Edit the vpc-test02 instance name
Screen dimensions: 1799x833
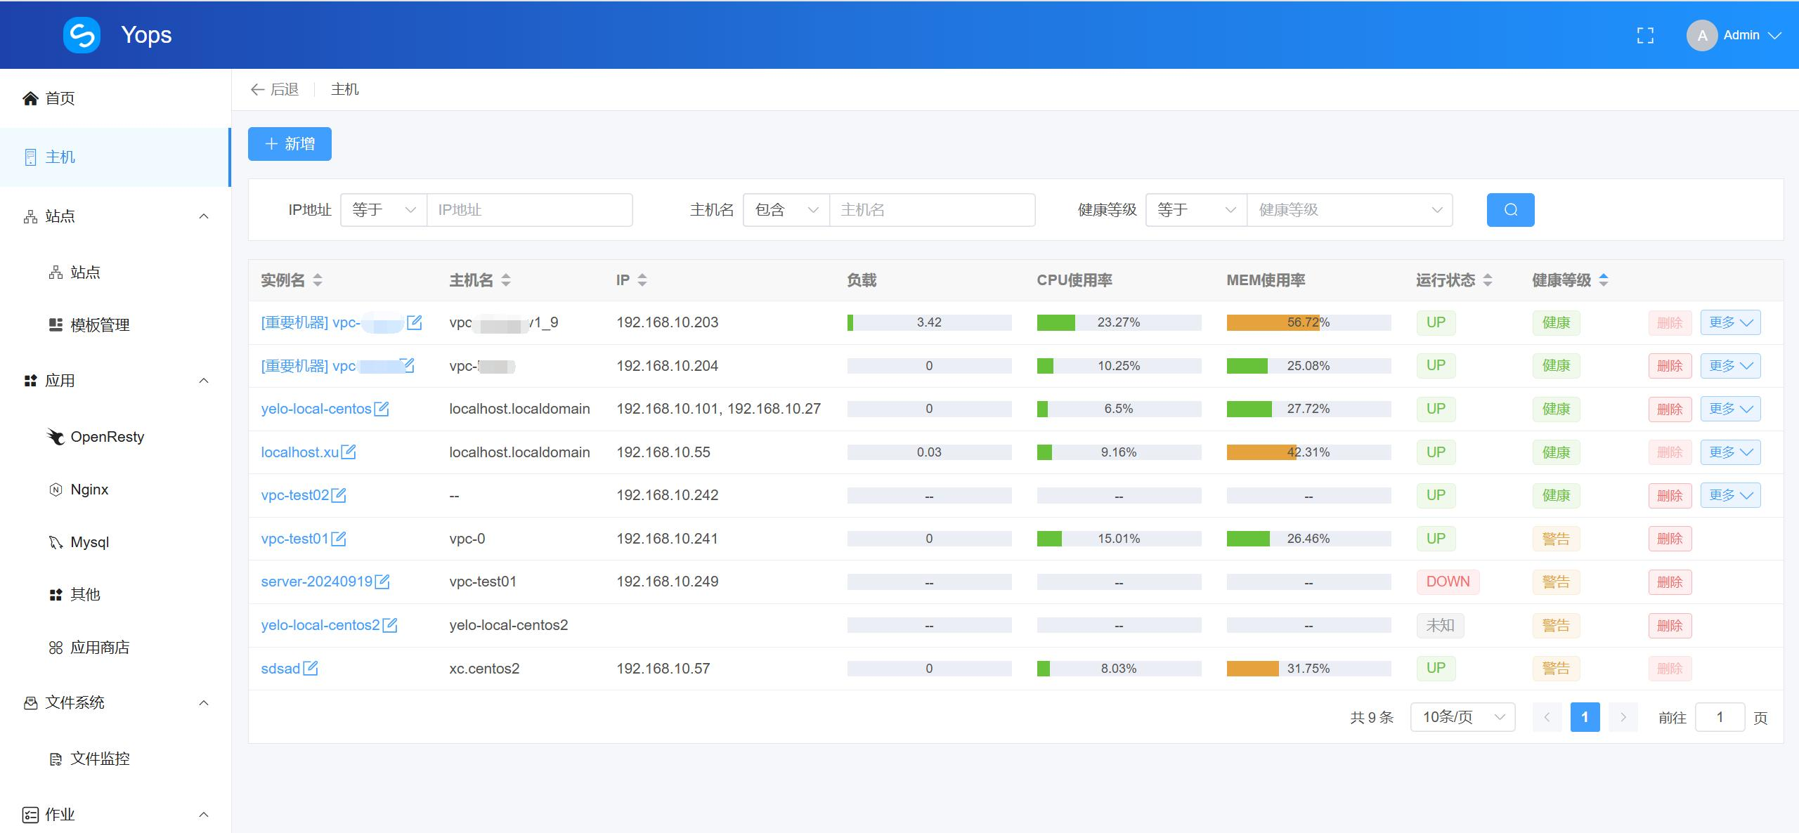click(339, 494)
